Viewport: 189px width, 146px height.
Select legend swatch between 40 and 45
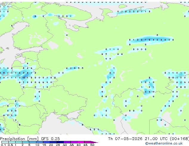(81, 142)
